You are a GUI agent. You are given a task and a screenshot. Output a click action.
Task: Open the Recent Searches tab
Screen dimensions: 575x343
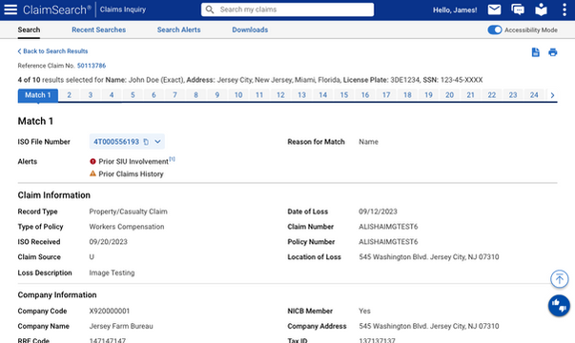click(98, 30)
